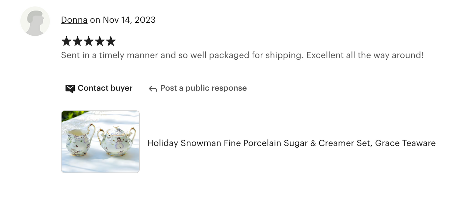Click "Excellent all the way around!" text

point(365,55)
